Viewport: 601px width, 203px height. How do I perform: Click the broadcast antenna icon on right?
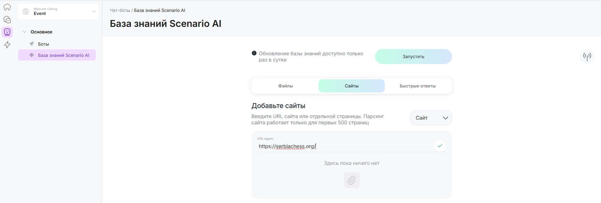[587, 56]
